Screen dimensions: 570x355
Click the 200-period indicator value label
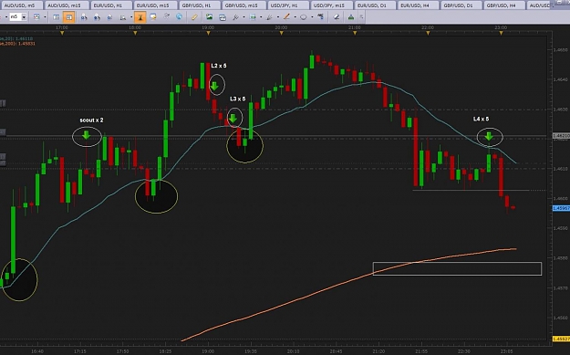pos(18,43)
